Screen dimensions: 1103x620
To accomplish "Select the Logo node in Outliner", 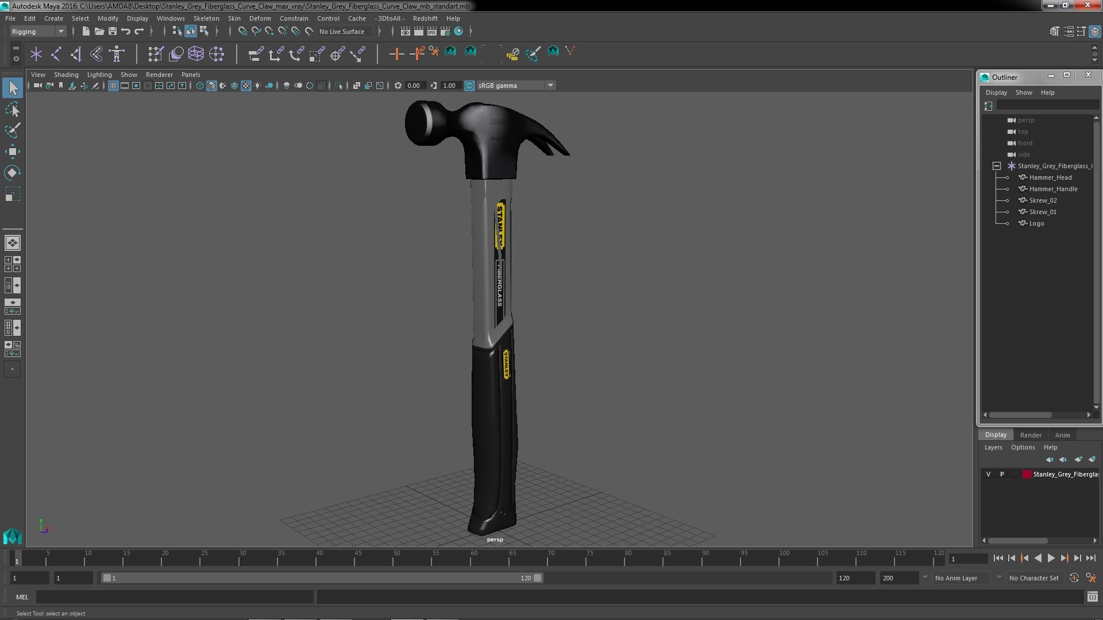I will coord(1036,223).
